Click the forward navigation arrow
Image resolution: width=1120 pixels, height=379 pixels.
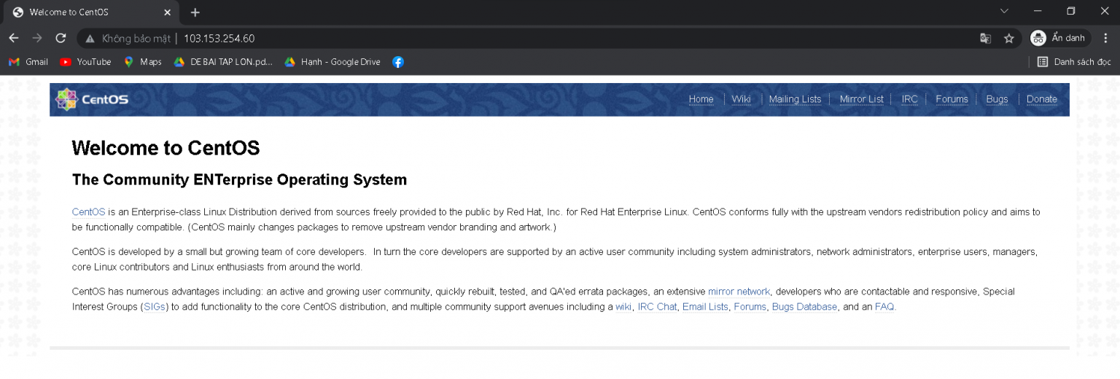(37, 38)
